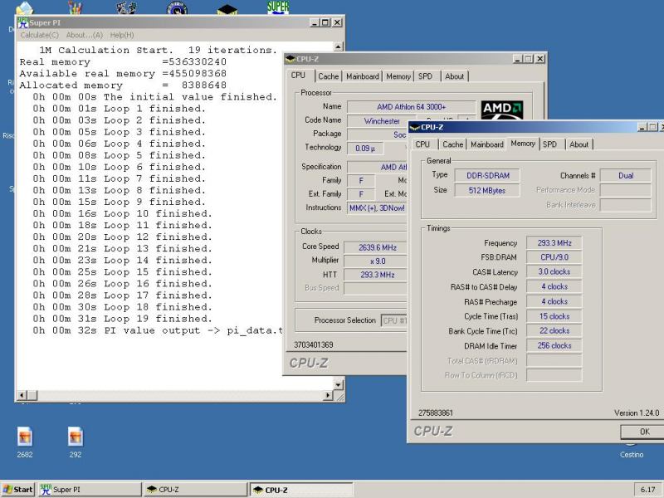Click the CPU/9.0 FSB:DRAM value
664x498 pixels.
554,257
